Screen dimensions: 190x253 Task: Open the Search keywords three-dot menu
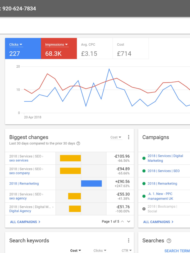[129, 241]
